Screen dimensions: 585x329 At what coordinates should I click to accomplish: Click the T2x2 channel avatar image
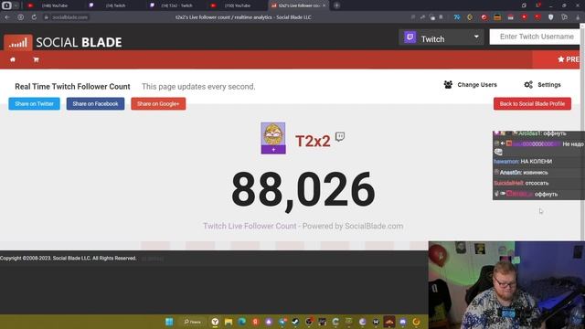coord(273,134)
